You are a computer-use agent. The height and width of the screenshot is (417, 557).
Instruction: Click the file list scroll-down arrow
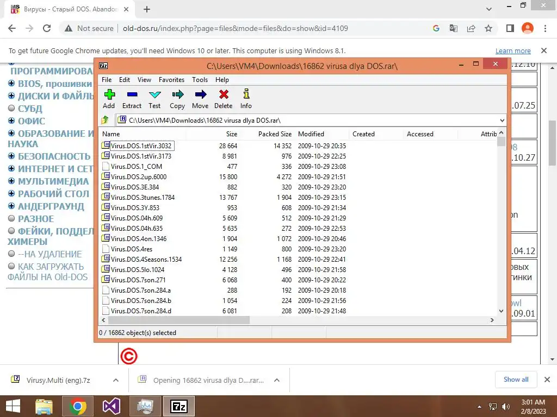pyautogui.click(x=501, y=311)
